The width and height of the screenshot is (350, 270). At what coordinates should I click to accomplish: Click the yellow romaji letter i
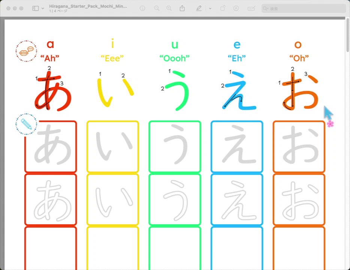coord(112,43)
